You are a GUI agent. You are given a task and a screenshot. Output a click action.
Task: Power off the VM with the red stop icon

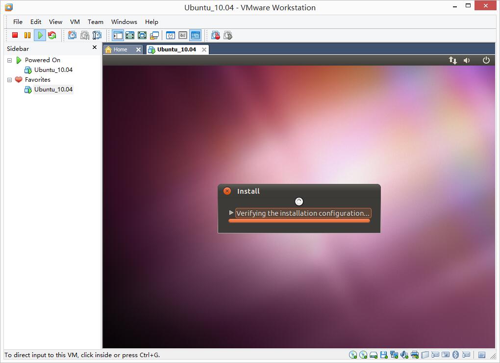pyautogui.click(x=15, y=35)
